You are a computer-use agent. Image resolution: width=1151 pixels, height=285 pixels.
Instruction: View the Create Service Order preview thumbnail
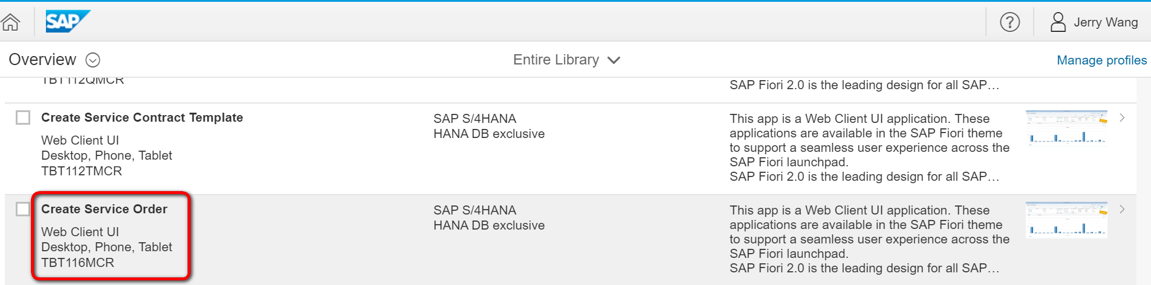click(x=1066, y=219)
